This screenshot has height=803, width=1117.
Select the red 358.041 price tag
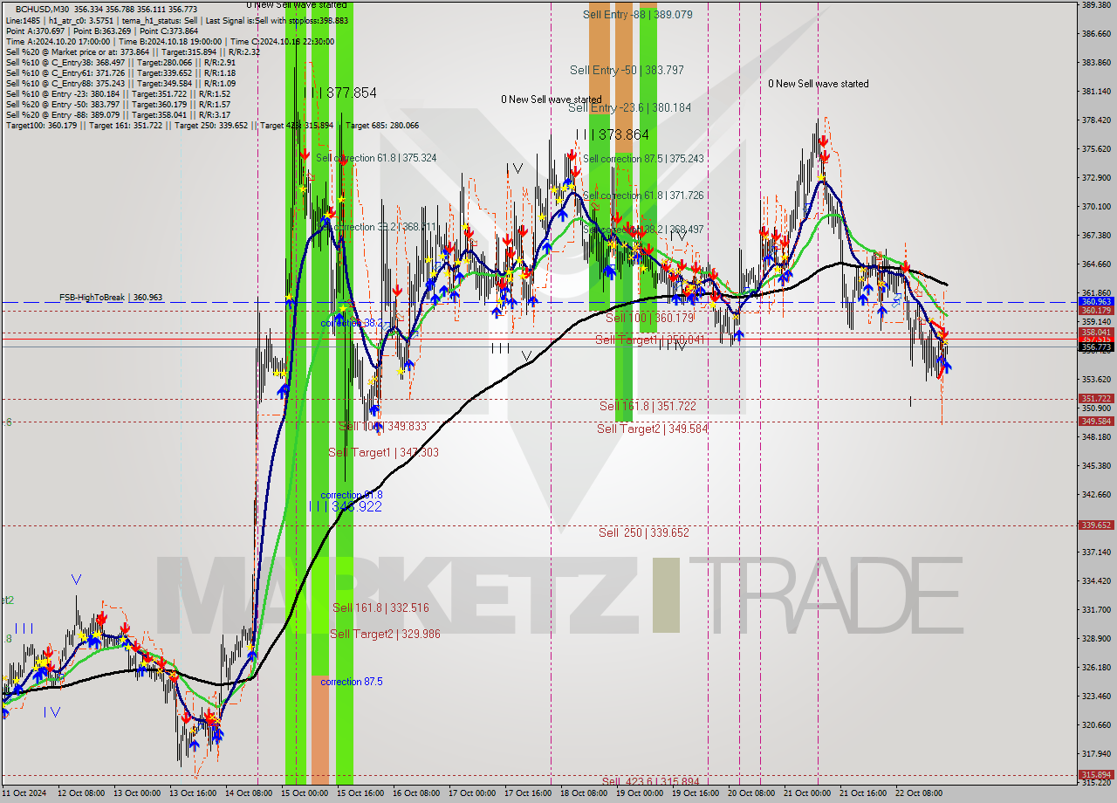click(1097, 332)
